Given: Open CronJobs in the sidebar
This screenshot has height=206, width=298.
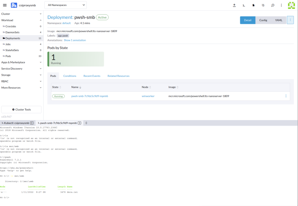Looking at the screenshot, I should tap(11, 26).
